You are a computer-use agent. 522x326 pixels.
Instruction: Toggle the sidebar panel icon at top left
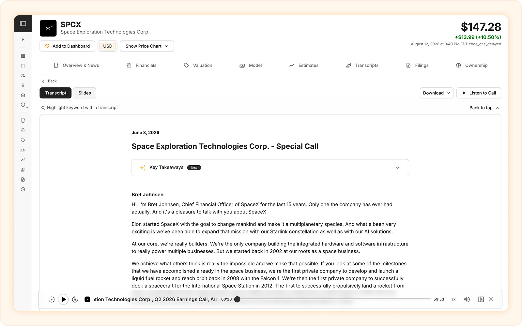pyautogui.click(x=23, y=23)
